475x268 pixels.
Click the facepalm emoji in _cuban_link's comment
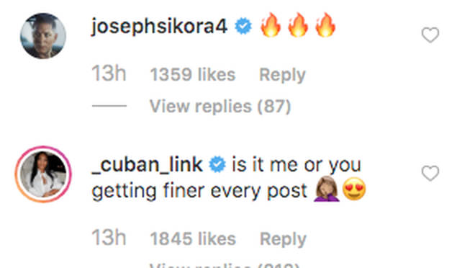point(326,189)
